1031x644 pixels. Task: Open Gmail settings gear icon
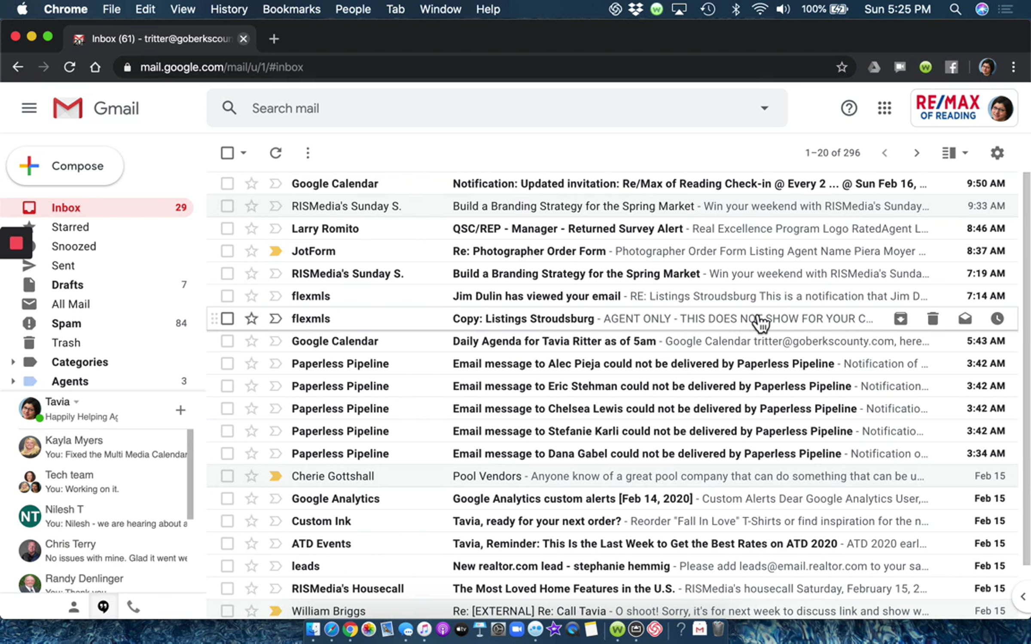point(997,153)
